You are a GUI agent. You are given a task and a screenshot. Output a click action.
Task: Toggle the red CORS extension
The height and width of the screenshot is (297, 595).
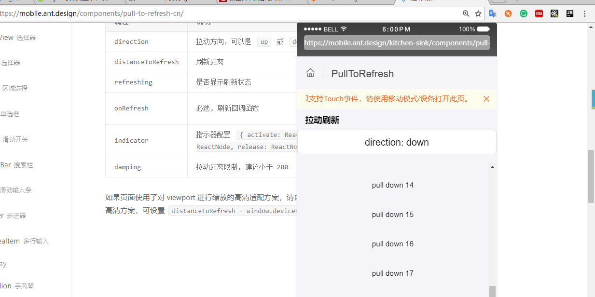click(539, 13)
